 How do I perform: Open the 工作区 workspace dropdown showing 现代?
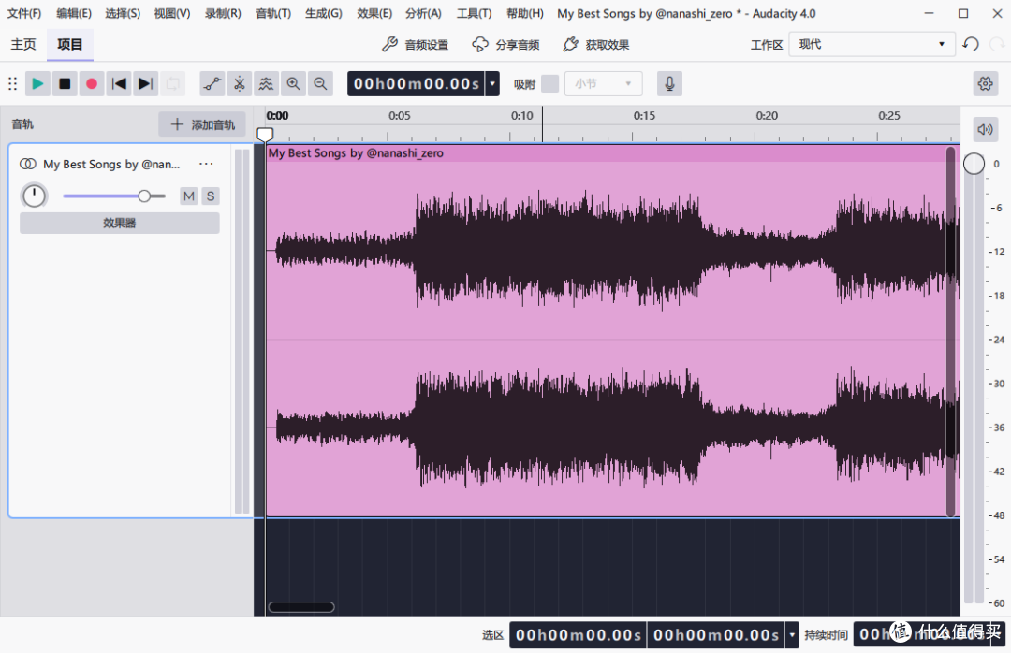point(872,45)
